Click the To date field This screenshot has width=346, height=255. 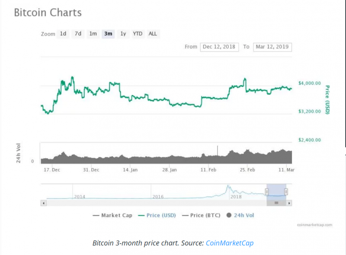[x=272, y=47]
